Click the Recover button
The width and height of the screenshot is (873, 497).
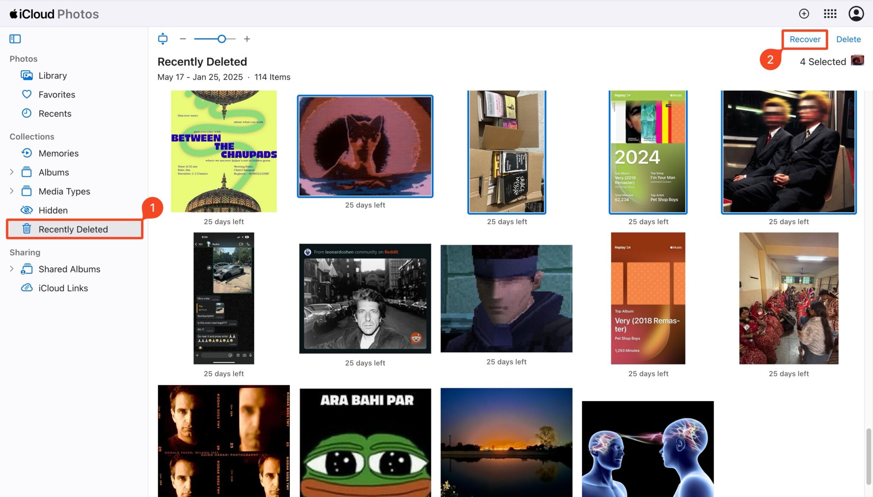[x=805, y=39]
